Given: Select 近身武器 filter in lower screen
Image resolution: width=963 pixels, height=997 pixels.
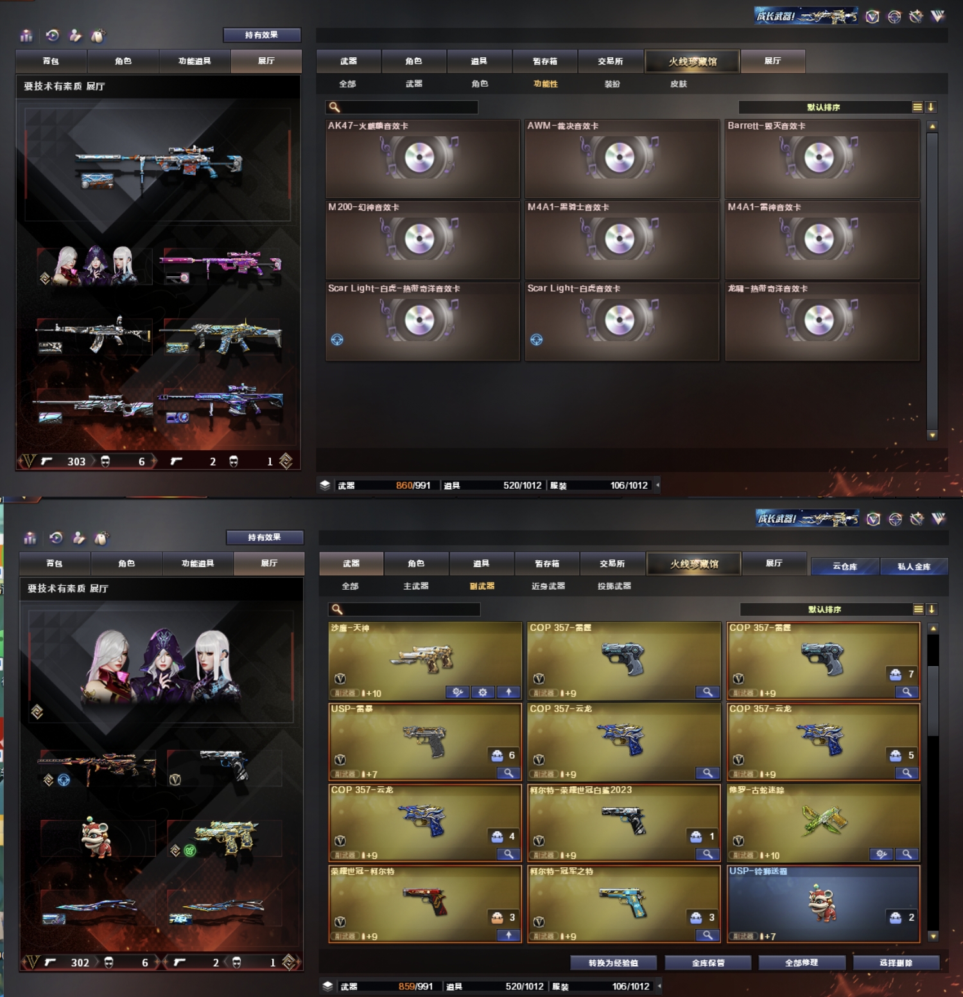Looking at the screenshot, I should click(x=548, y=586).
